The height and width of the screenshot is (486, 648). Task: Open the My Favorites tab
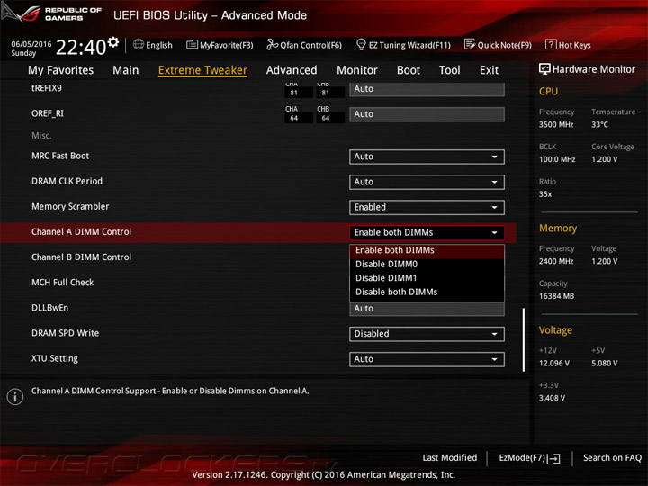click(x=61, y=70)
